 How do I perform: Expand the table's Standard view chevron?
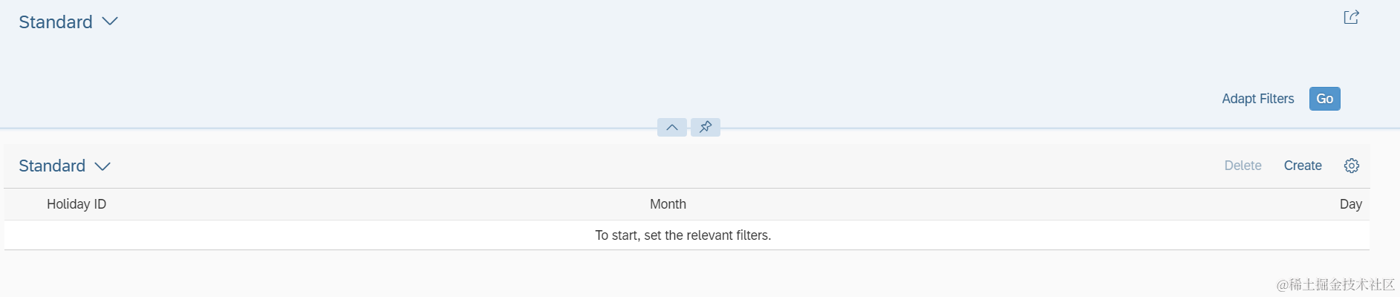pos(102,166)
